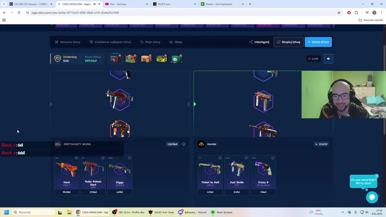Click shield icon on Ticket to Hell card
The height and width of the screenshot is (217, 386).
pyautogui.click(x=220, y=158)
